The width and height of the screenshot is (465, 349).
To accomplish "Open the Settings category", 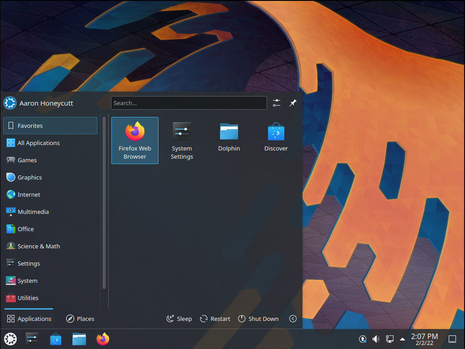I will pyautogui.click(x=50, y=263).
